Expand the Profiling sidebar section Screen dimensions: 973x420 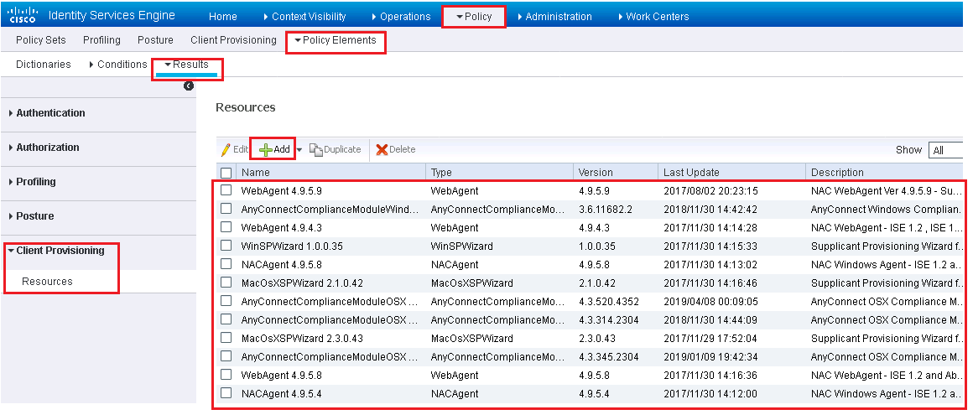coord(32,182)
